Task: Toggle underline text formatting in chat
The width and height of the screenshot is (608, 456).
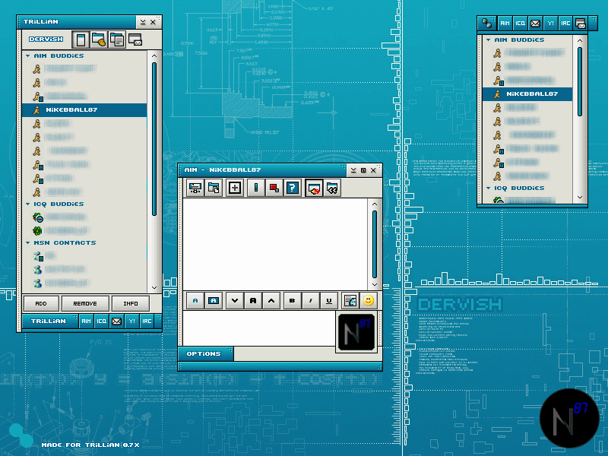Action: 328,300
